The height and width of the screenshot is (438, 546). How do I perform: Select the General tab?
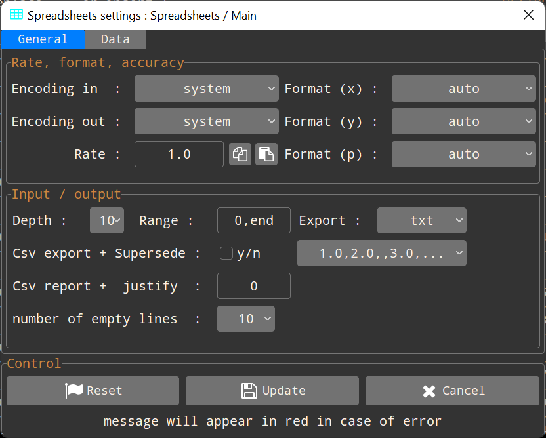[43, 39]
